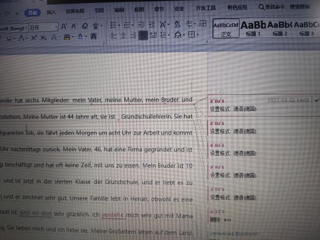The width and height of the screenshot is (320, 240).
Task: Open the highlight color dropdown arrow
Action: click(72, 37)
